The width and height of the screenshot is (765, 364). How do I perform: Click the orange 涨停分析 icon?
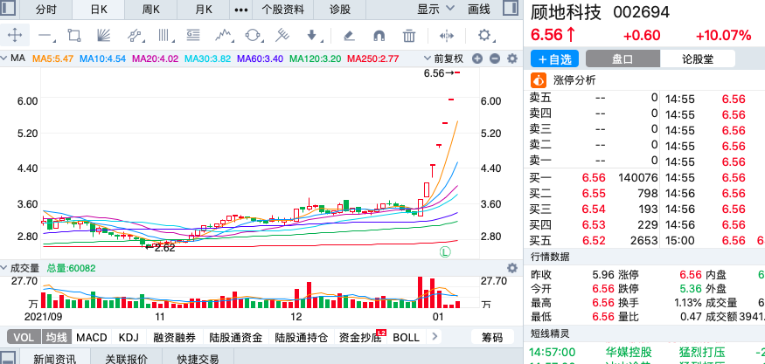539,80
